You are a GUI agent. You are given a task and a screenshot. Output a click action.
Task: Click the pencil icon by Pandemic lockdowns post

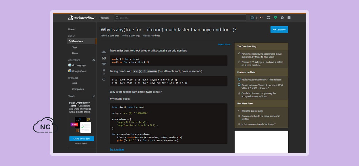(x=239, y=54)
